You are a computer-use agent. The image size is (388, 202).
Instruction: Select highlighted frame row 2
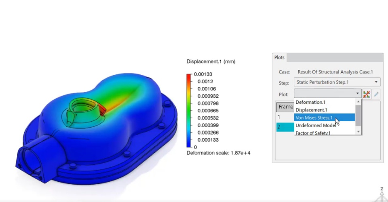pyautogui.click(x=285, y=127)
